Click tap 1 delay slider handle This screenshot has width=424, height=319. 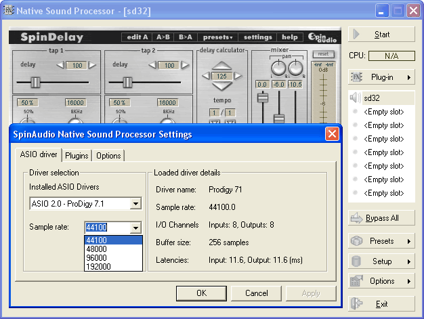point(35,82)
